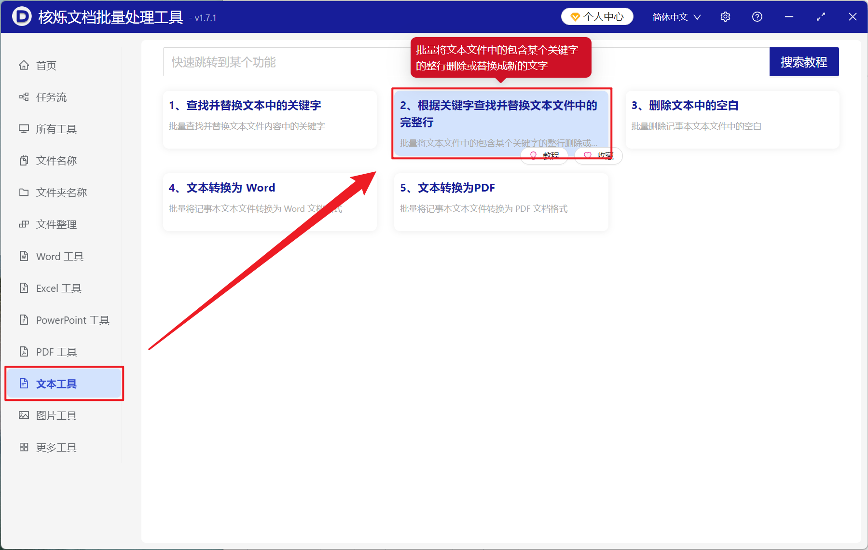Open the Word 工具 section
Screen dimensions: 868x550
(59, 256)
